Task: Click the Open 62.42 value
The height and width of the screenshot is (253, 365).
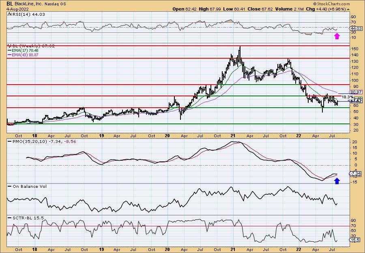Action: (x=185, y=9)
